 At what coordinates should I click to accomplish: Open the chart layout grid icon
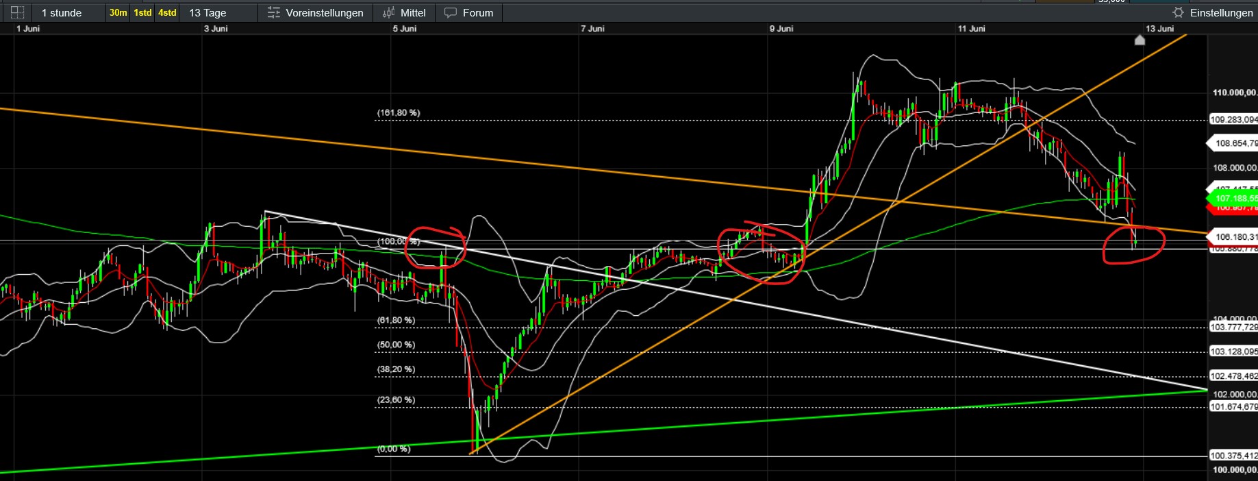click(17, 12)
